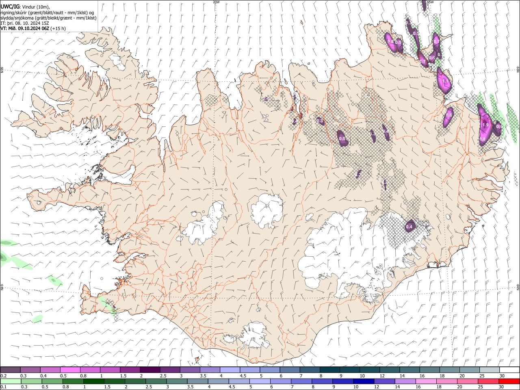
Task: Pick pale green 0.1 swatch in bottom scale
Action: click(10, 381)
